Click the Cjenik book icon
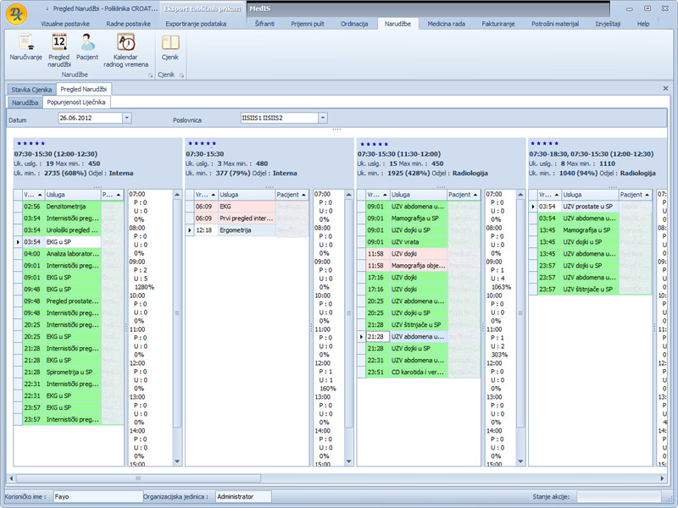 pyautogui.click(x=170, y=43)
